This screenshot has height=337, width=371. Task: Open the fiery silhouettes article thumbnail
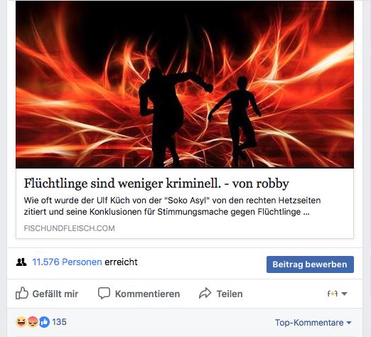185,85
